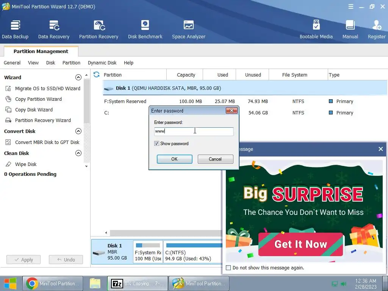This screenshot has height=291, width=388.
Task: Open Data Backup tool
Action: pos(15,30)
